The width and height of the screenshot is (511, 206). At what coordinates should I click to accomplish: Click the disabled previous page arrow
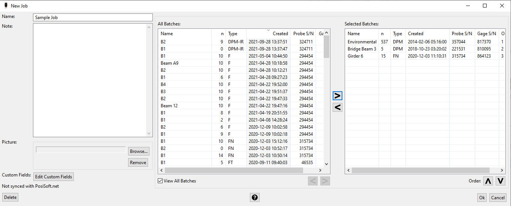[x=313, y=181]
